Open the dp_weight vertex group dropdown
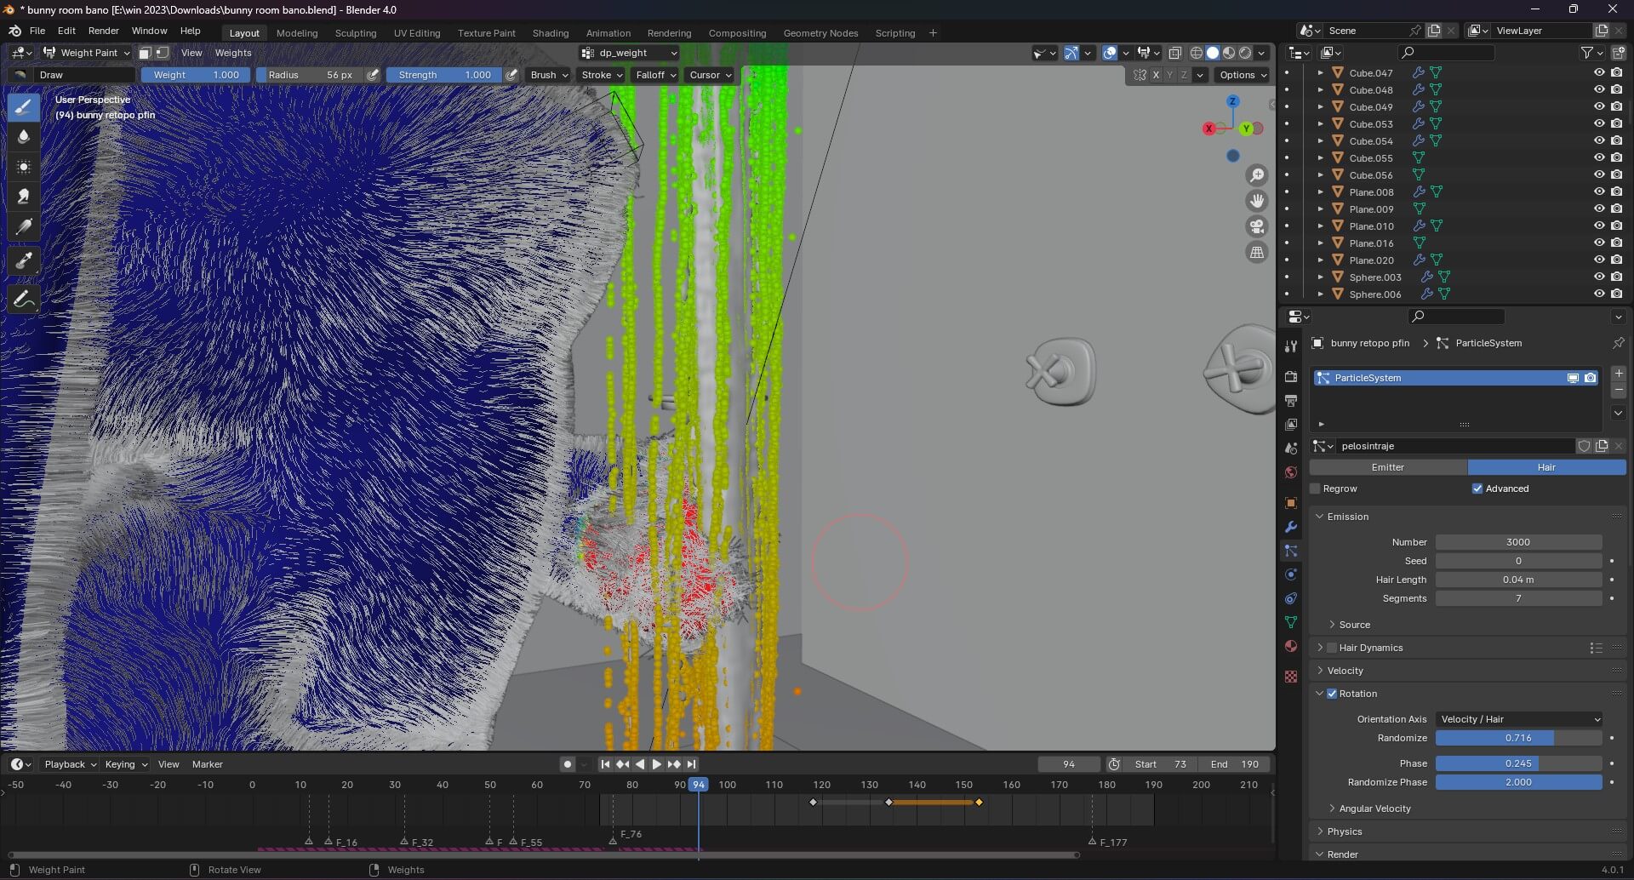The height and width of the screenshot is (880, 1634). [x=629, y=53]
